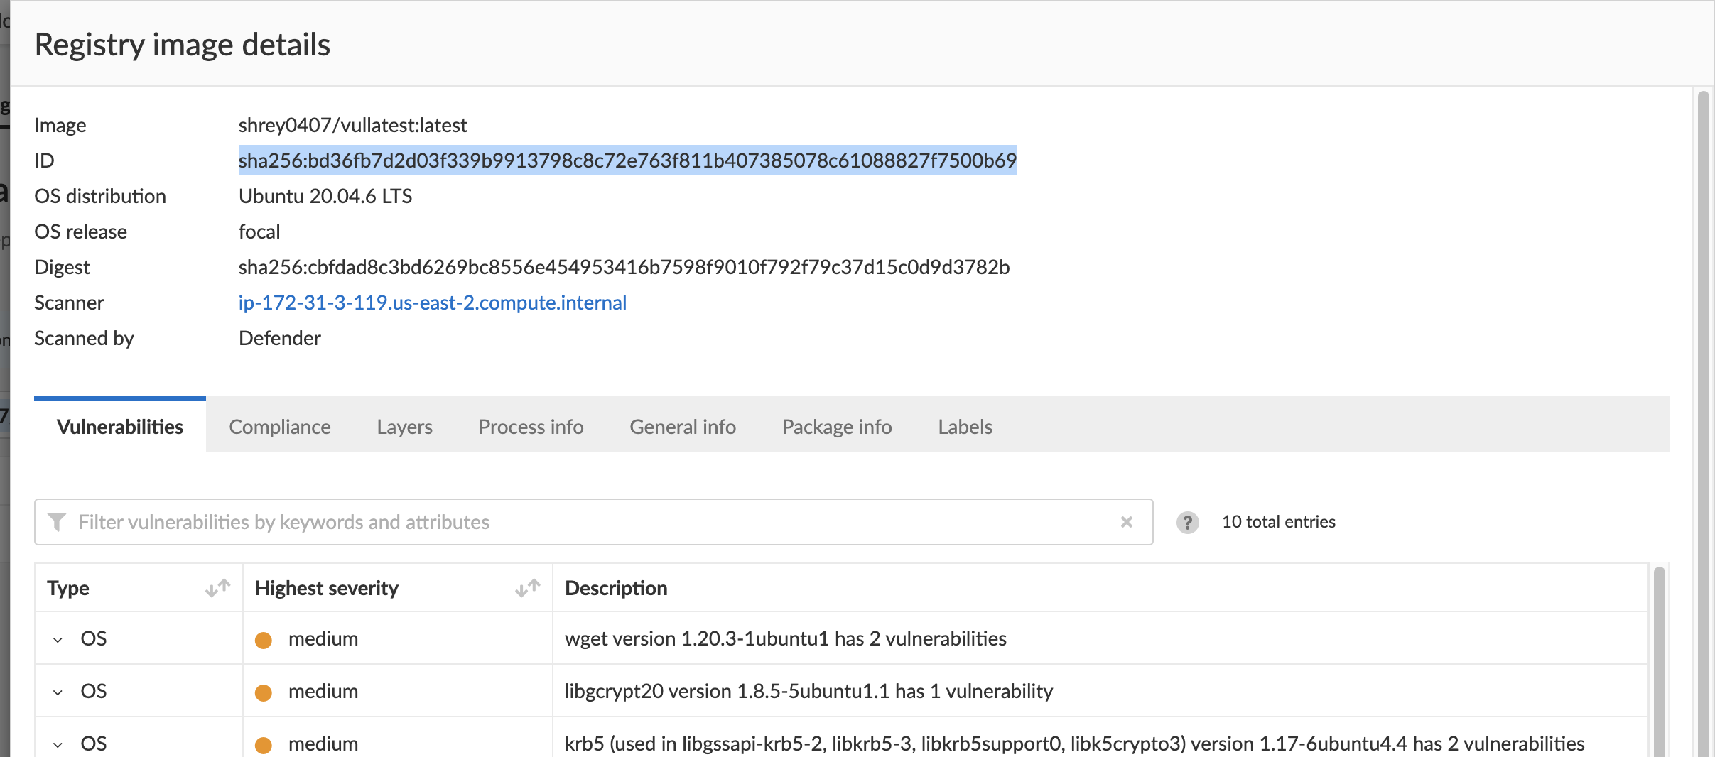The width and height of the screenshot is (1715, 757).
Task: Click the medium severity dot on the wget row
Action: [x=264, y=640]
